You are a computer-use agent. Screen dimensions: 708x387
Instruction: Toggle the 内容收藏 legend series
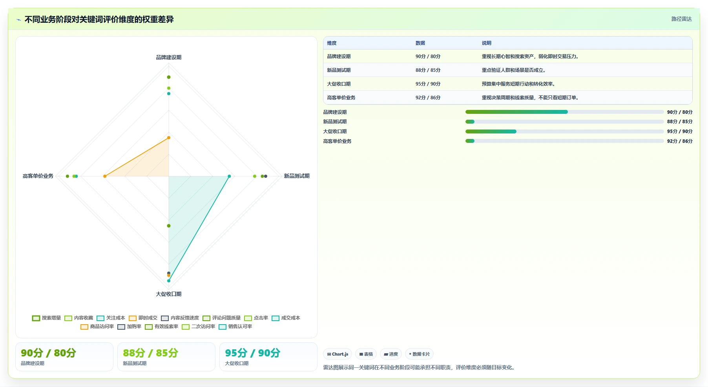(x=79, y=318)
